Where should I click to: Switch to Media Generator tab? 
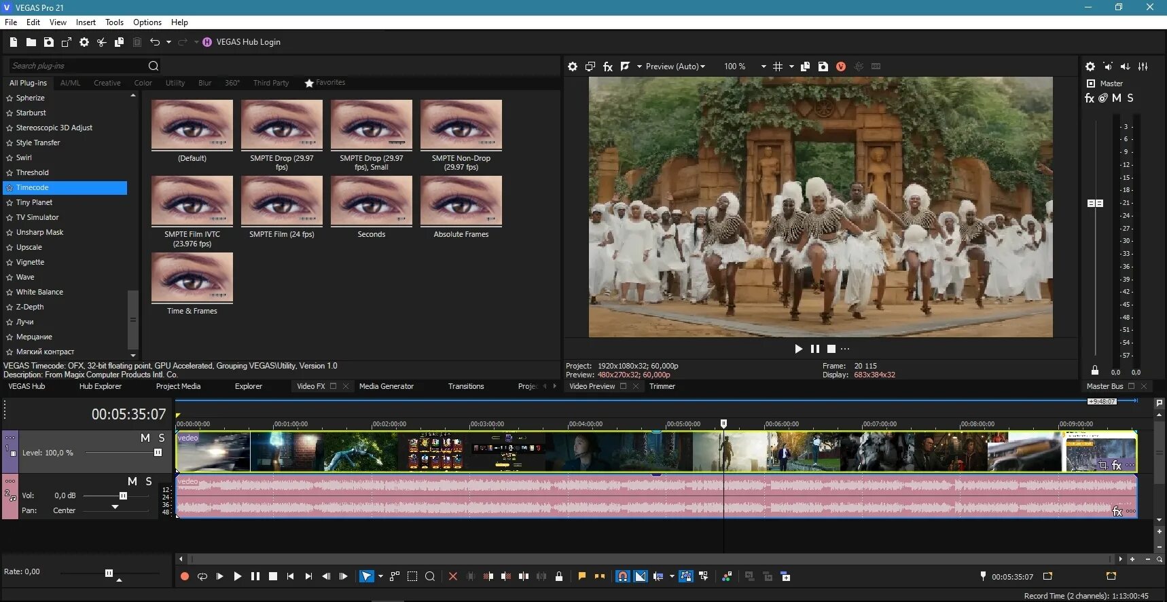point(387,386)
